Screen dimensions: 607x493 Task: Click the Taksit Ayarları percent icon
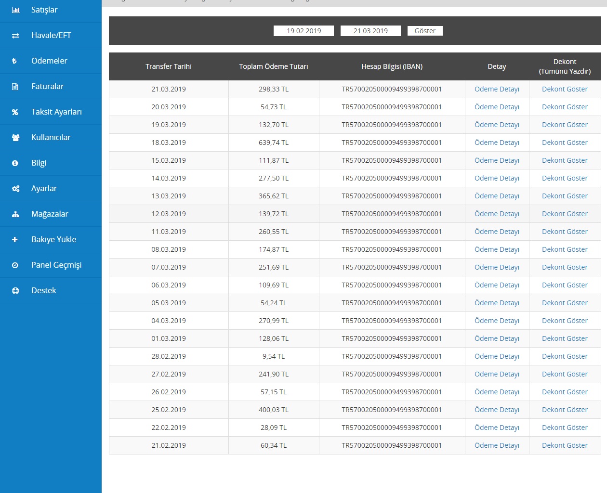pos(15,112)
